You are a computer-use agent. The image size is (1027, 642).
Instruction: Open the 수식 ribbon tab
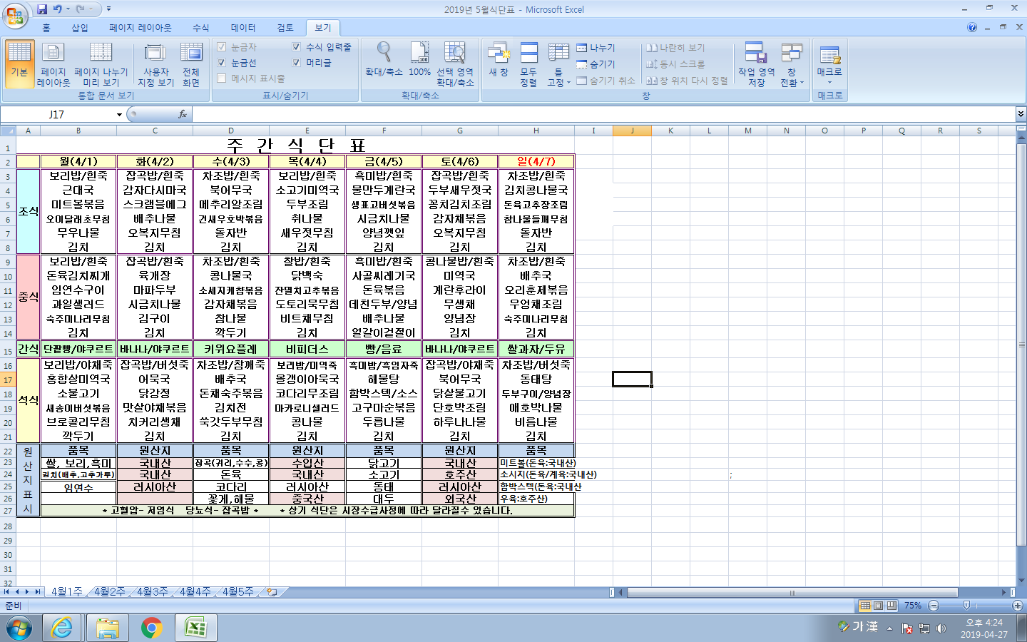(201, 28)
